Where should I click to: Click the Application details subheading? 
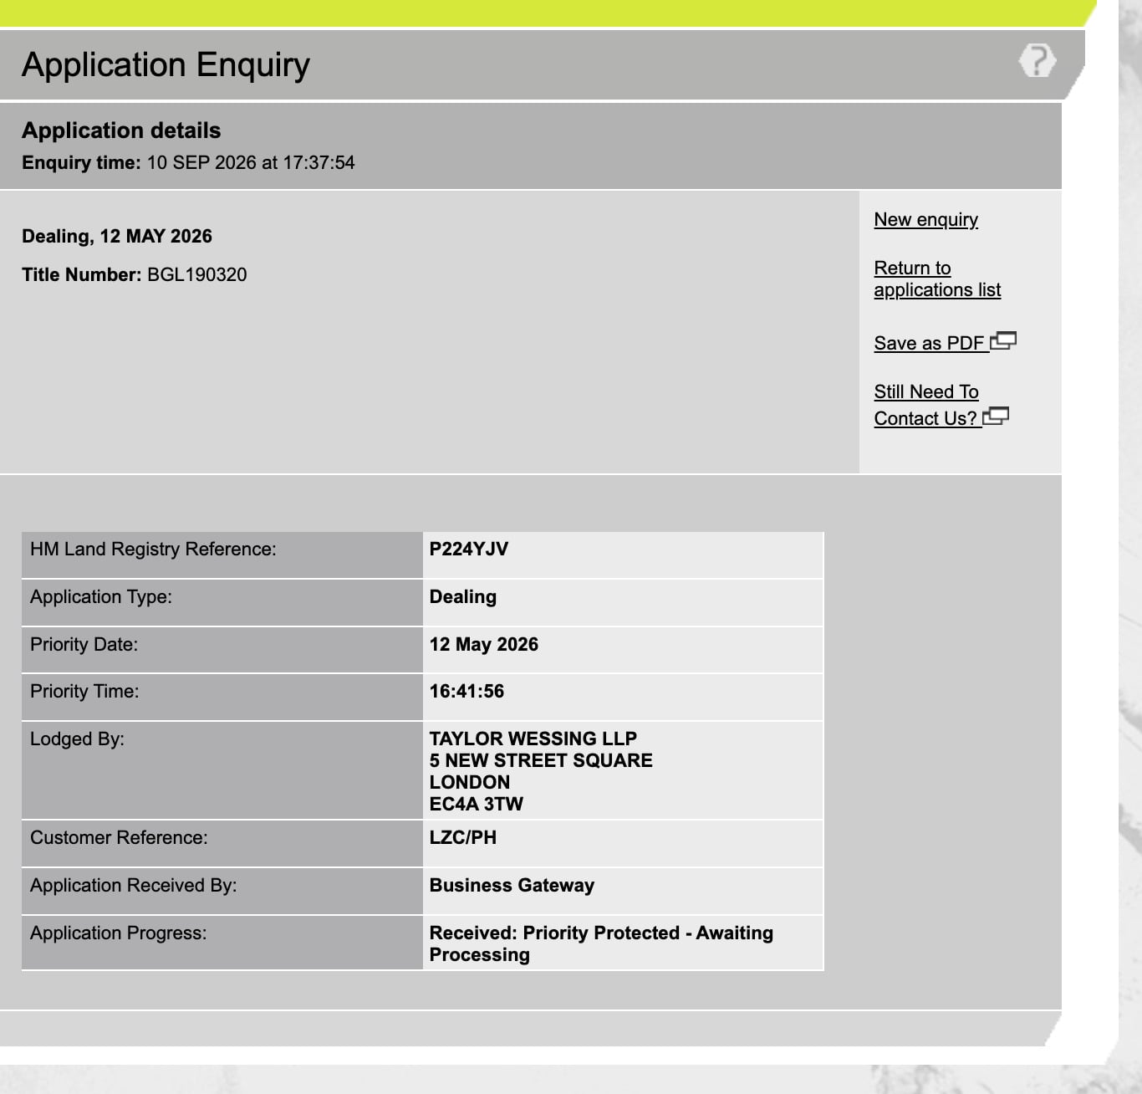121,130
